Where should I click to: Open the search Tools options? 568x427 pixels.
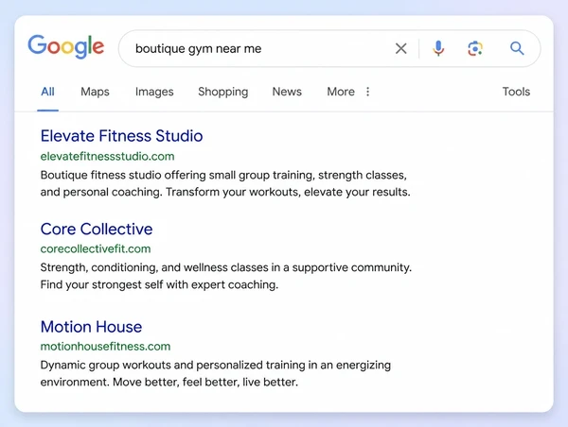click(x=516, y=92)
